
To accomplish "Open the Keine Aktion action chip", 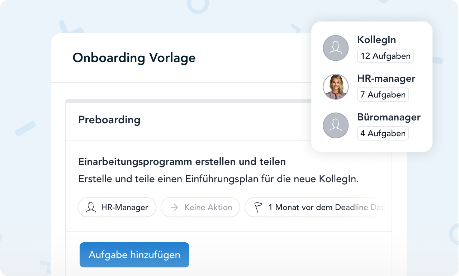I will 200,207.
